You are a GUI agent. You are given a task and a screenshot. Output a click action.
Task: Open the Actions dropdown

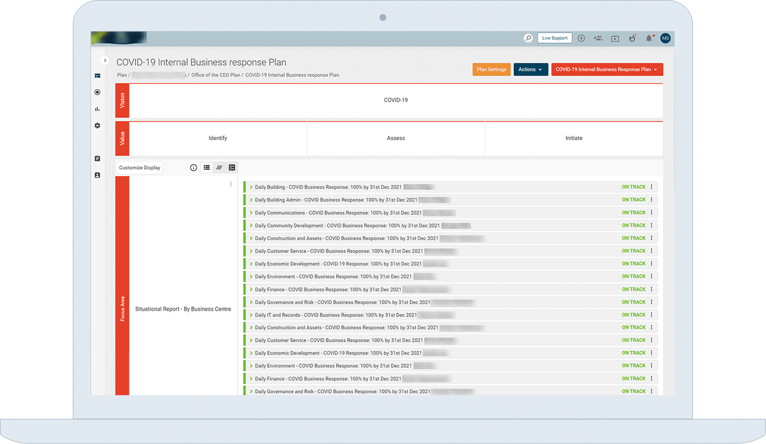[x=530, y=70]
